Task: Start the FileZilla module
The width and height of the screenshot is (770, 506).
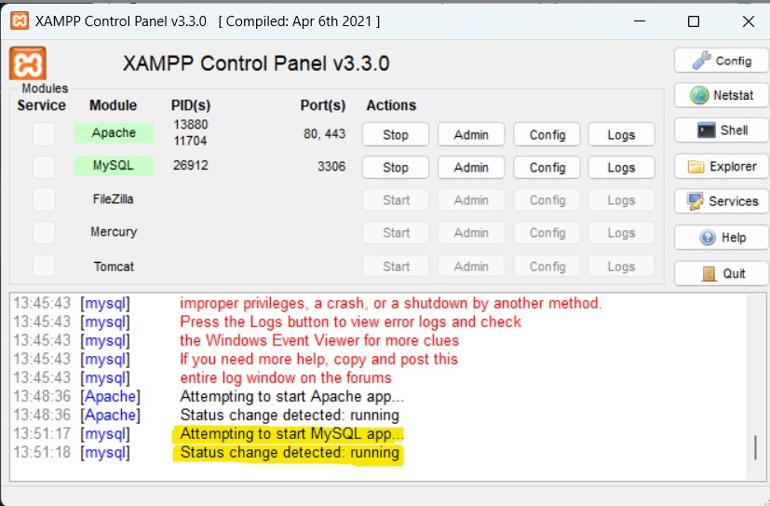Action: pyautogui.click(x=396, y=200)
